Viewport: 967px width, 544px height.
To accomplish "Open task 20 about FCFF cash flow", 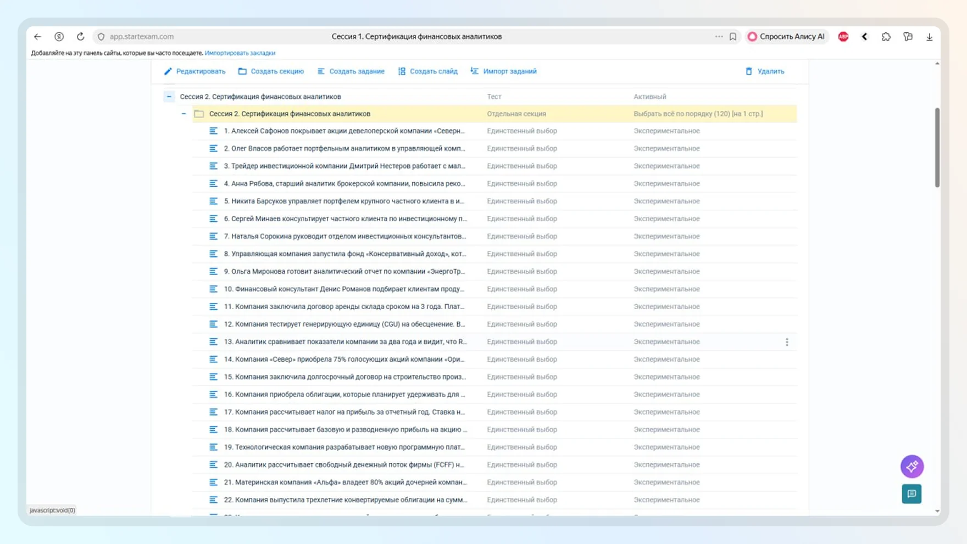I will 344,465.
